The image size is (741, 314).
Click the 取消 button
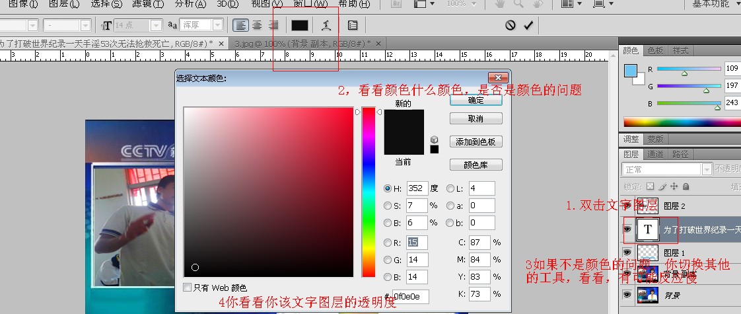tap(476, 119)
